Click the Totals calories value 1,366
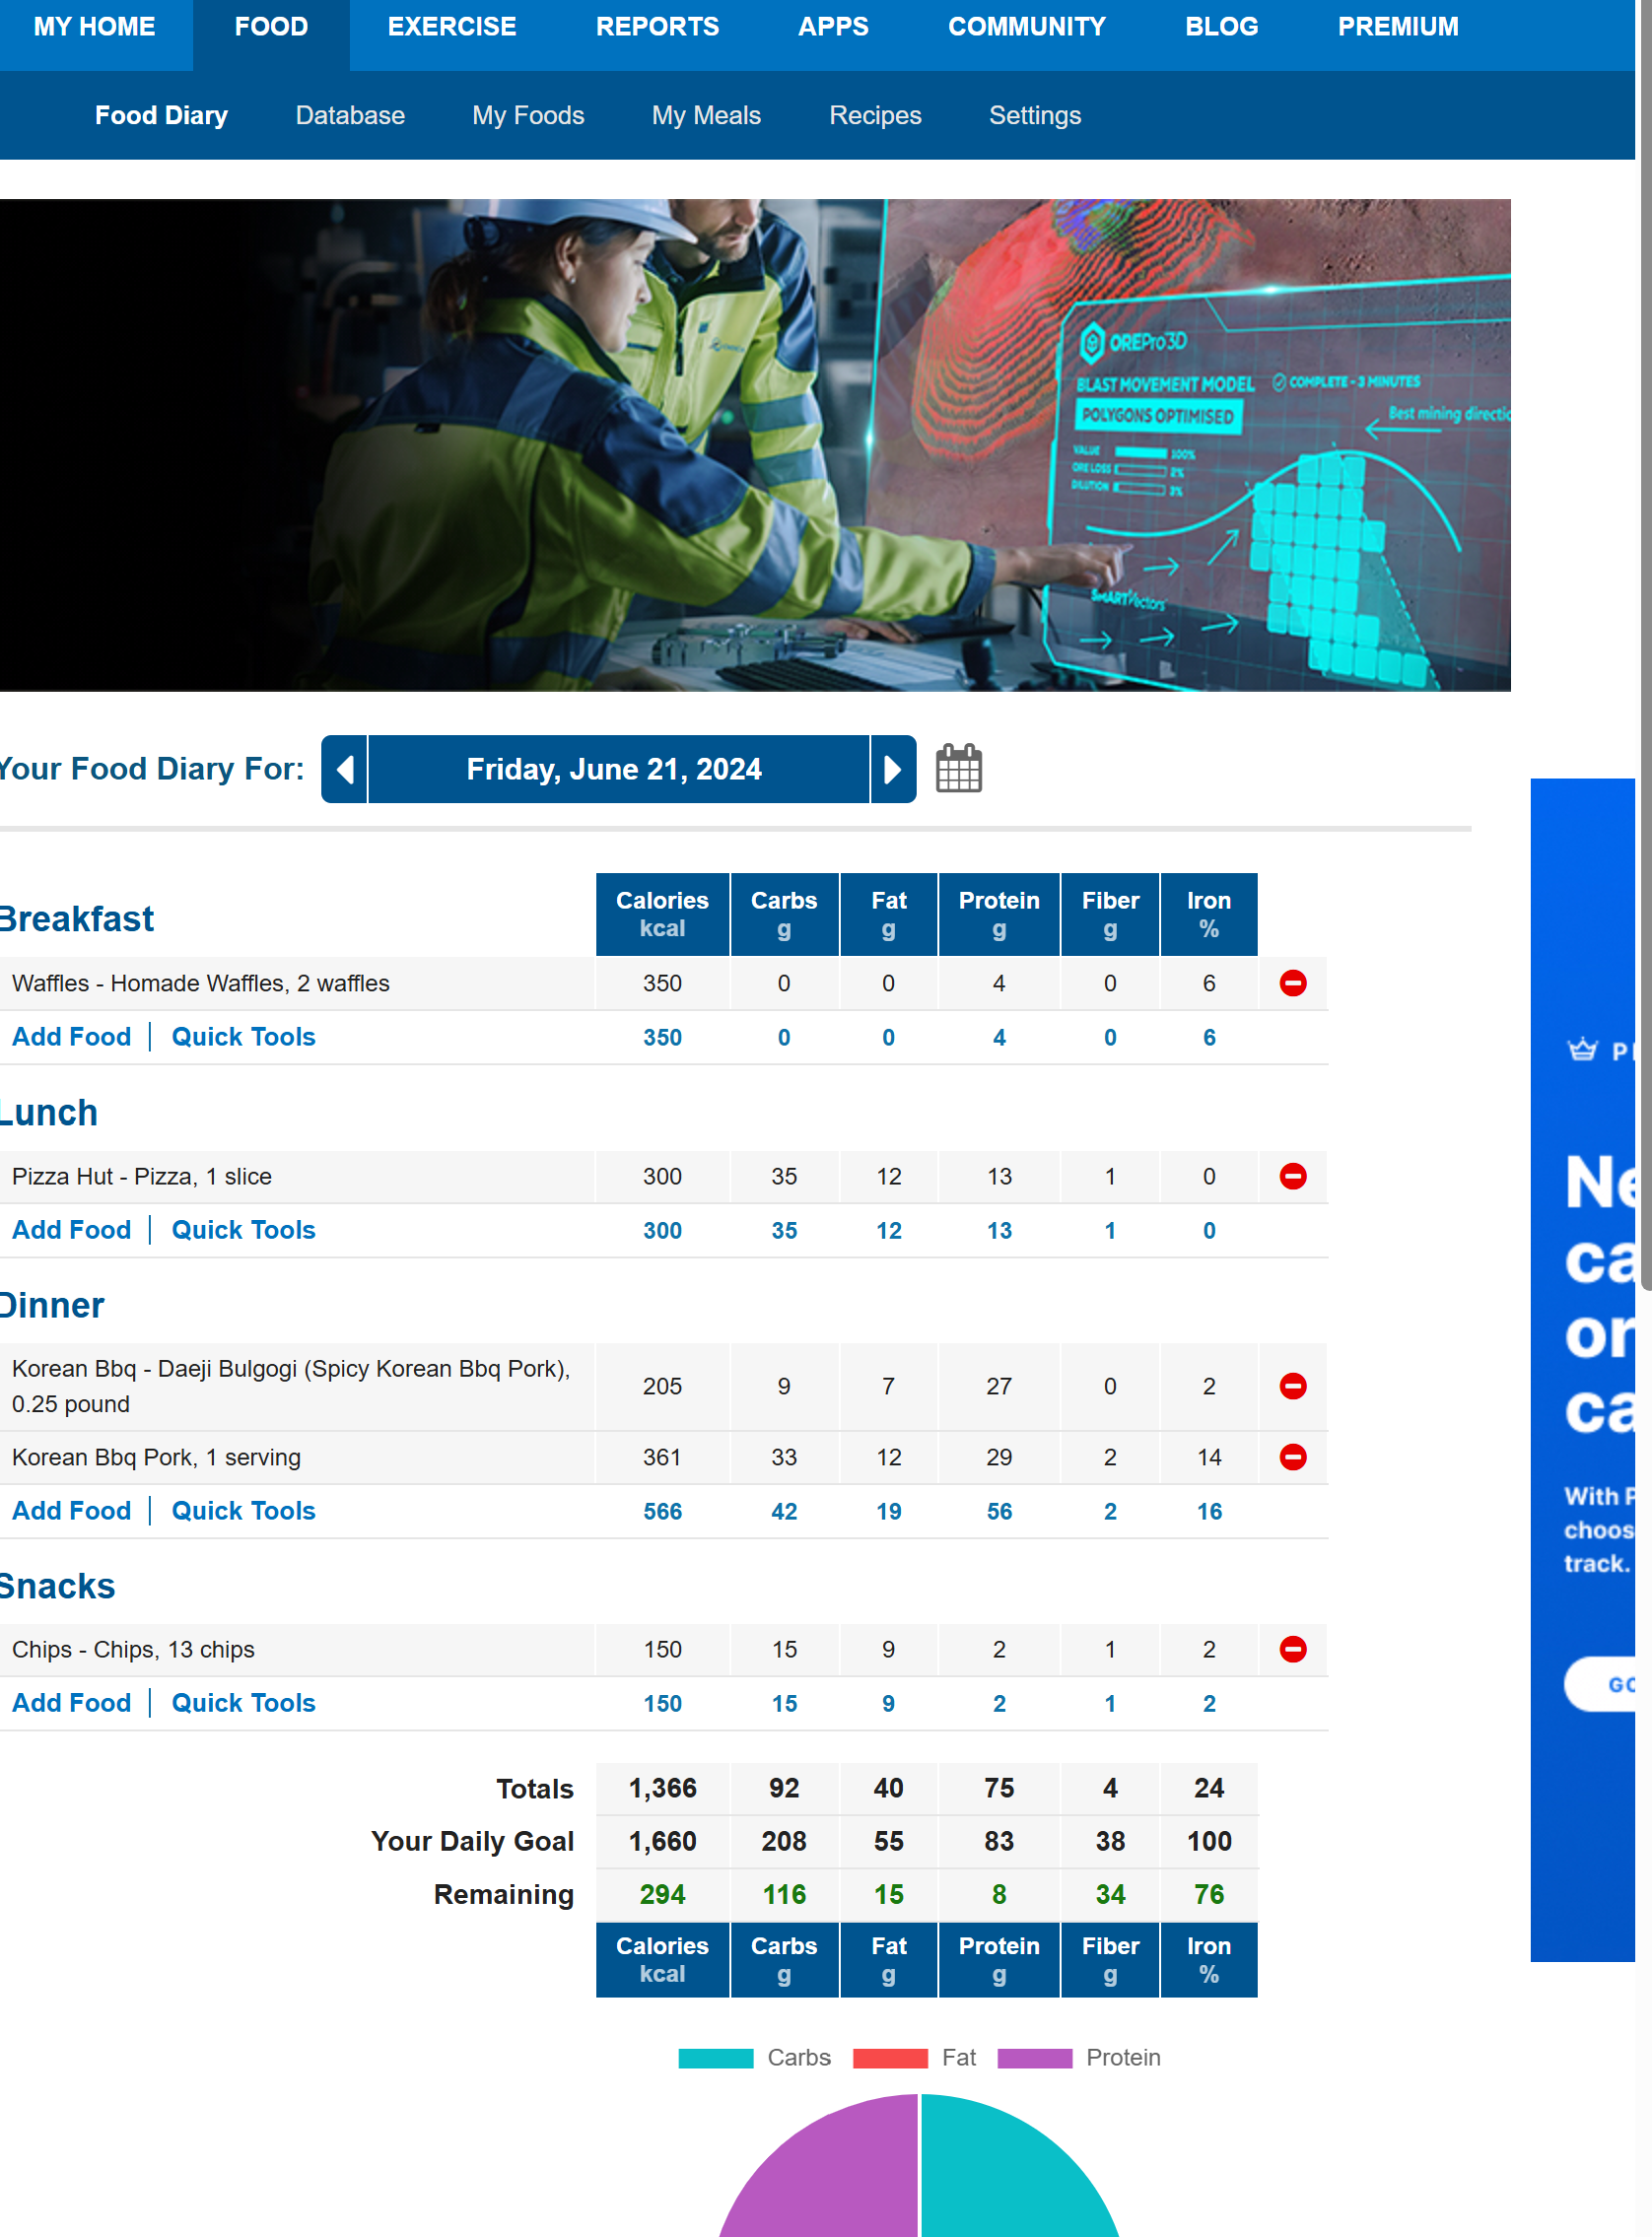This screenshot has height=2237, width=1652. (662, 1788)
